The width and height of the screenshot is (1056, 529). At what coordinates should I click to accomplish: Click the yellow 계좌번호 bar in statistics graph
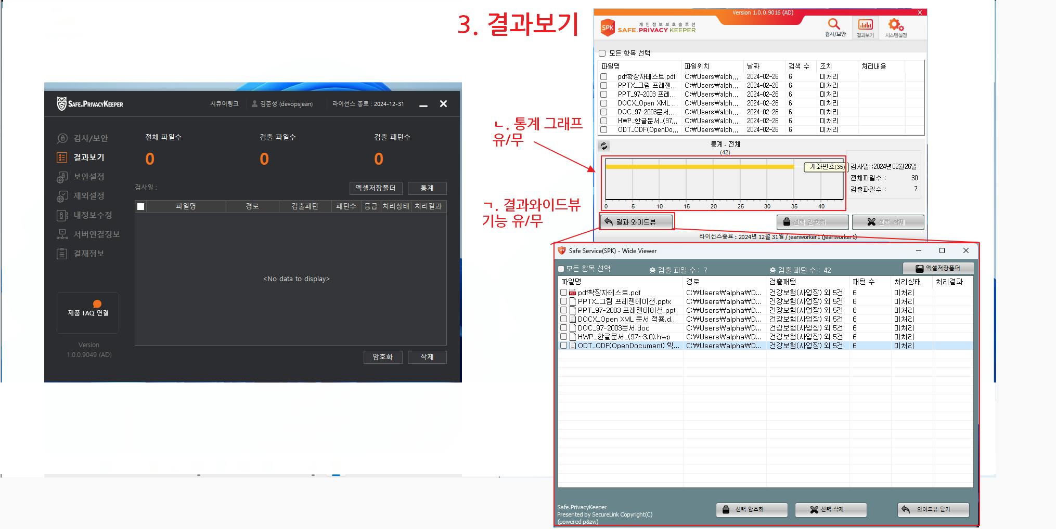click(x=700, y=167)
